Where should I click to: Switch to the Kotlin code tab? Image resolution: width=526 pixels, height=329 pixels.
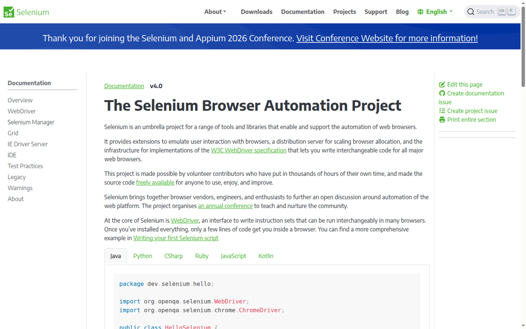(266, 256)
